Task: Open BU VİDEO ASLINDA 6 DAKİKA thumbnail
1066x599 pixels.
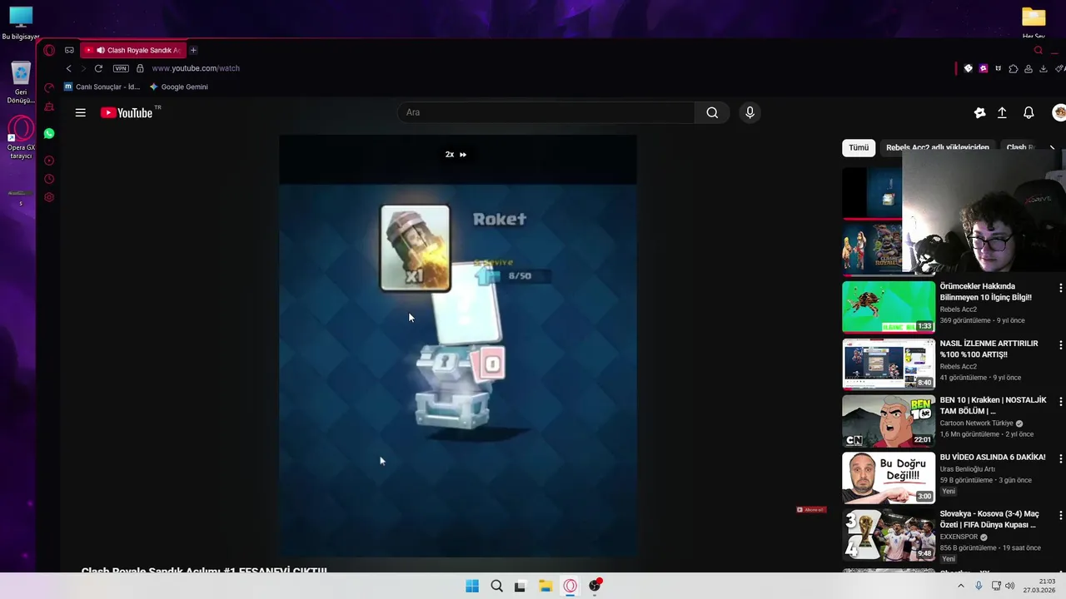Action: point(889,478)
